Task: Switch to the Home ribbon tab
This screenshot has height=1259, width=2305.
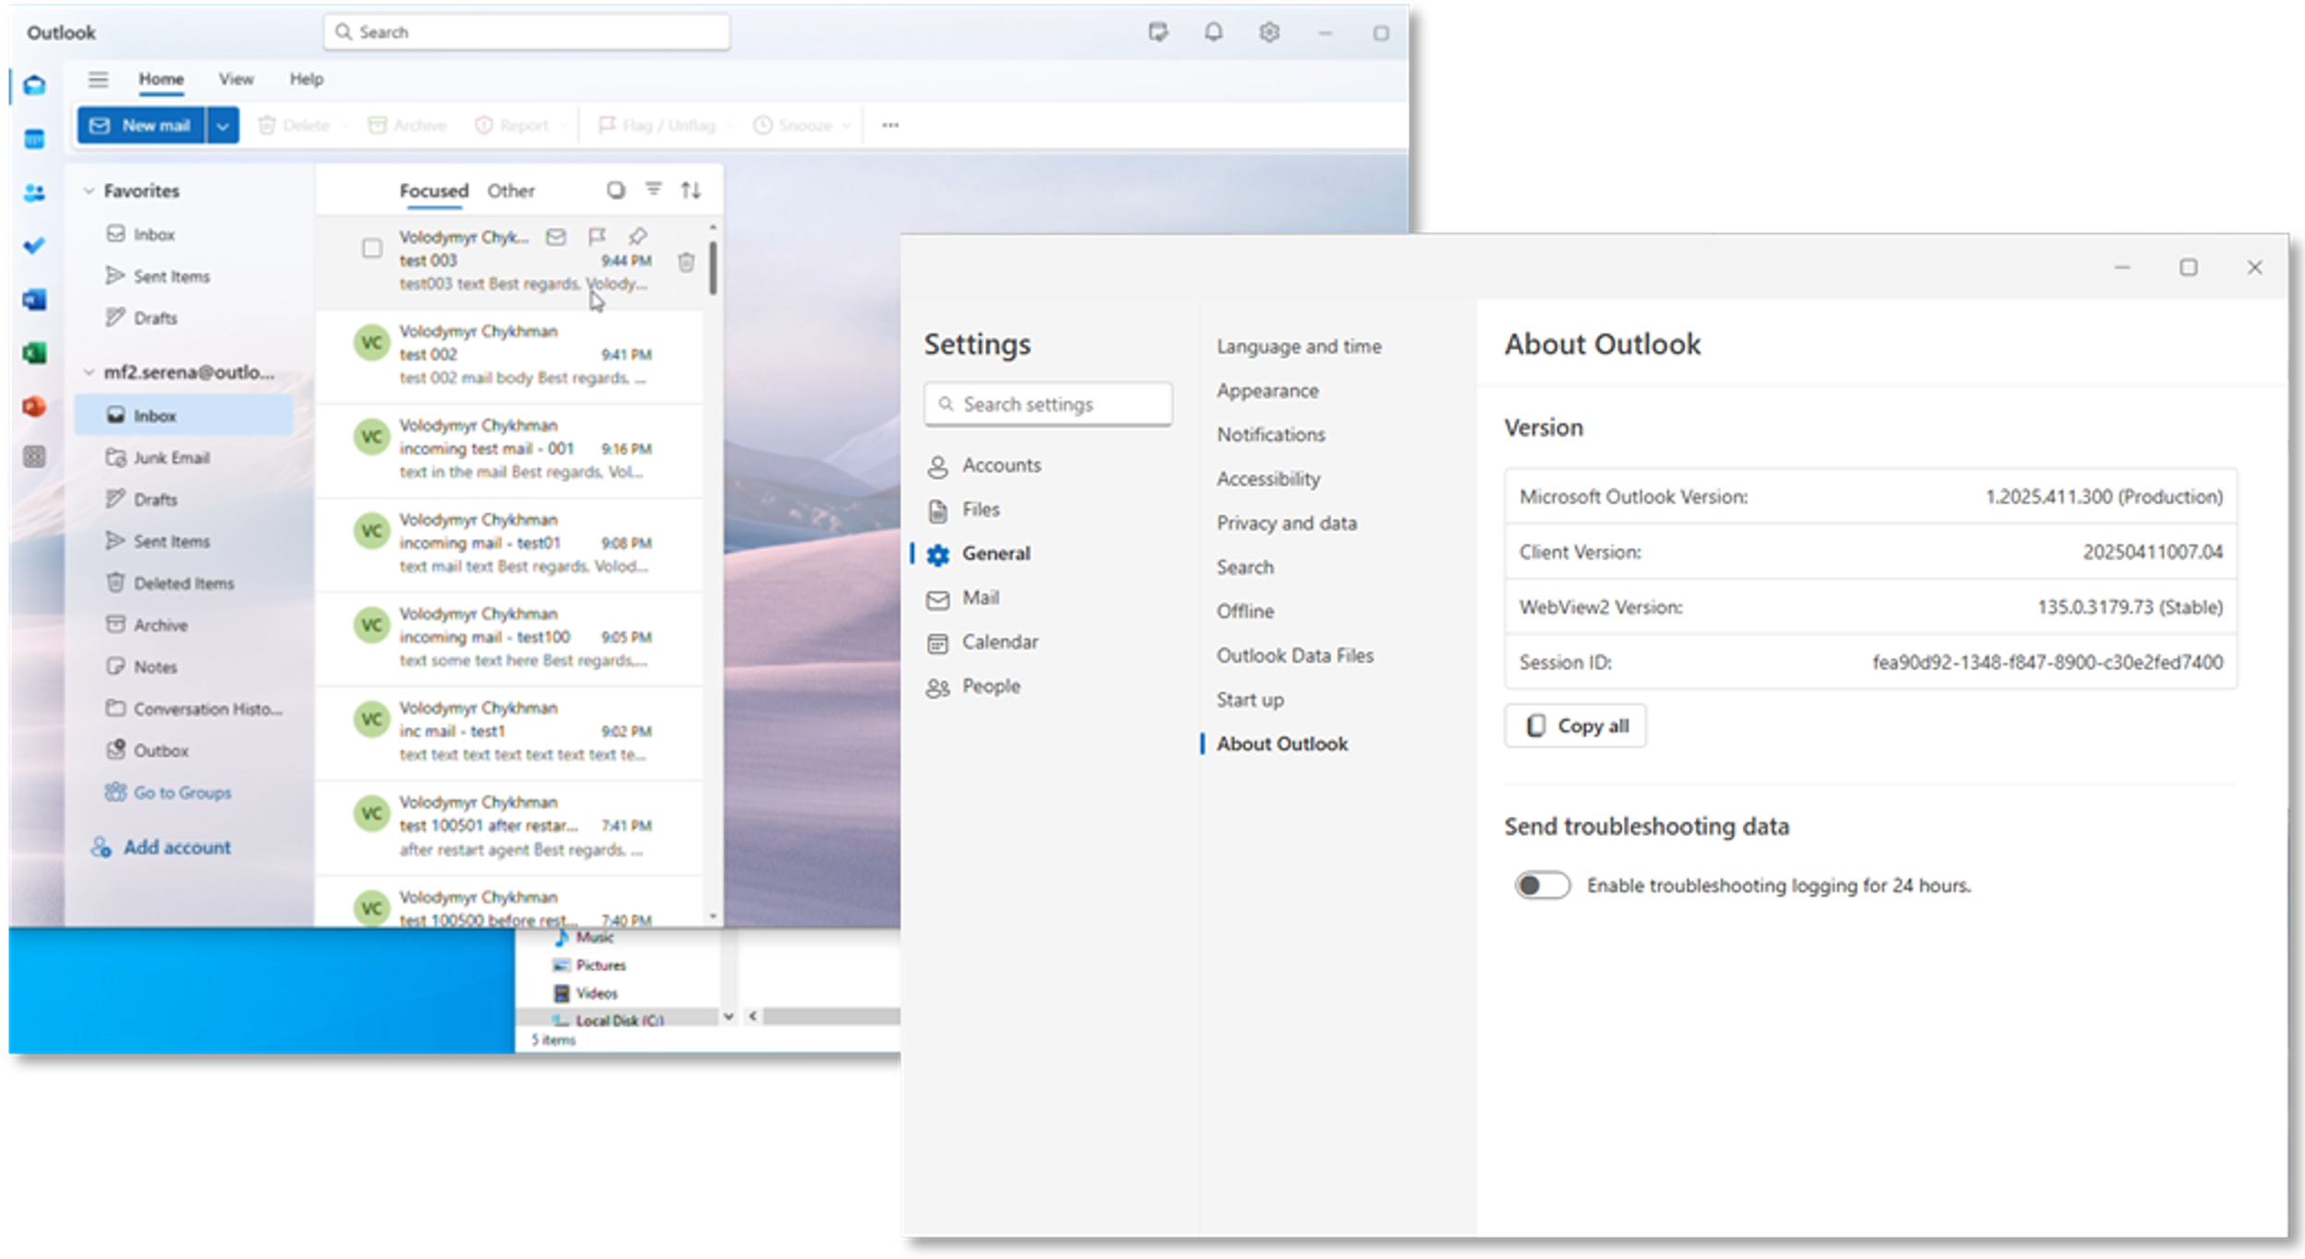Action: pos(161,79)
